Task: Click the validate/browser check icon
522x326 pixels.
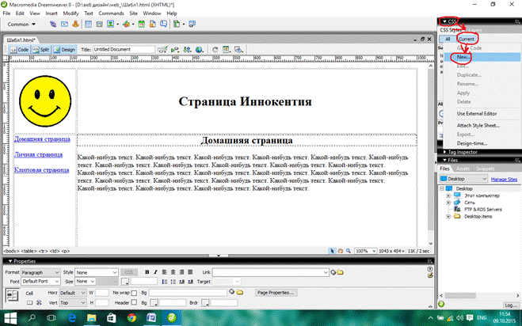Action: pos(162,50)
